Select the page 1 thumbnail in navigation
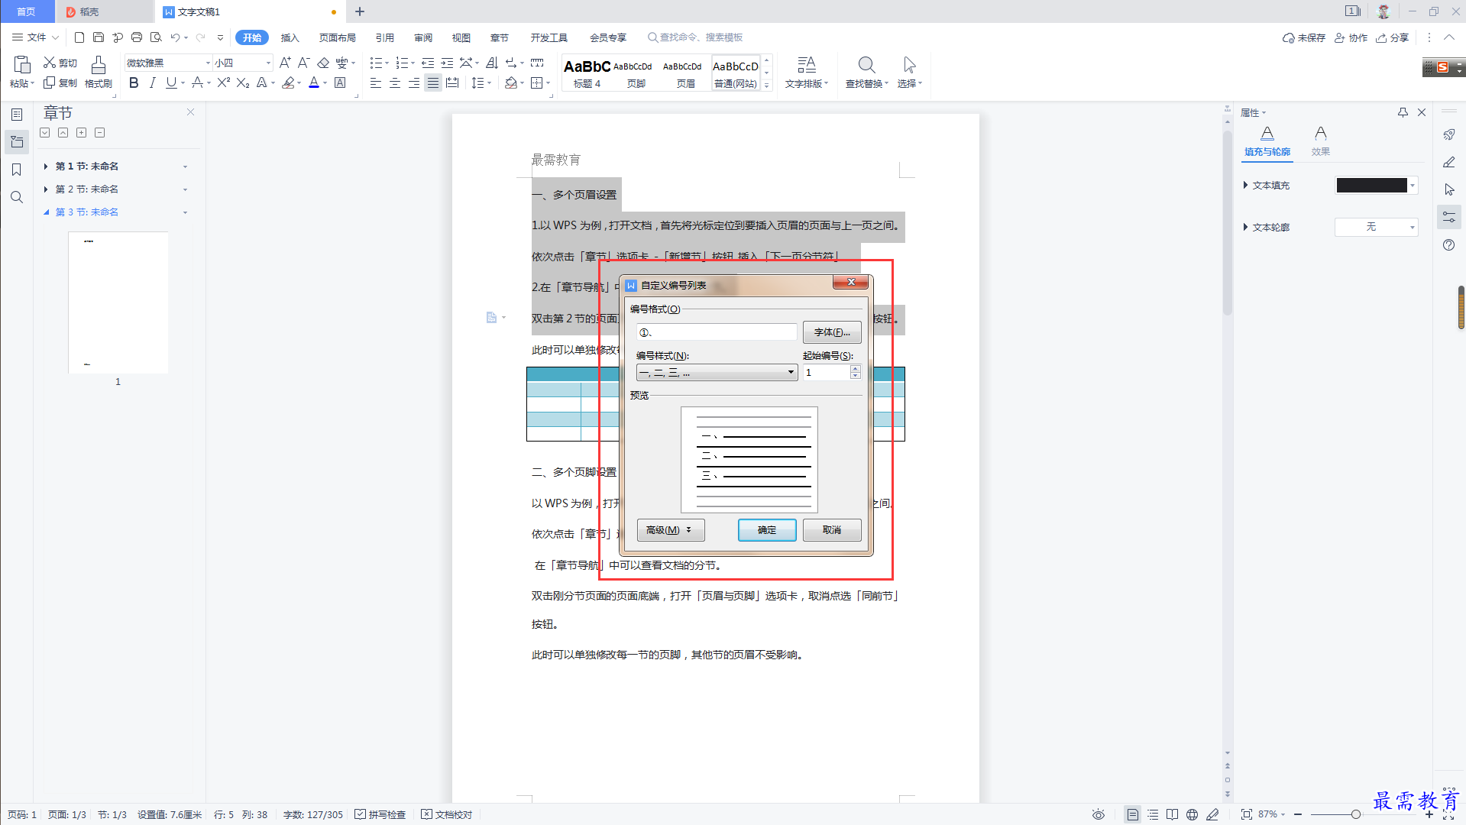This screenshot has width=1466, height=825. point(118,302)
